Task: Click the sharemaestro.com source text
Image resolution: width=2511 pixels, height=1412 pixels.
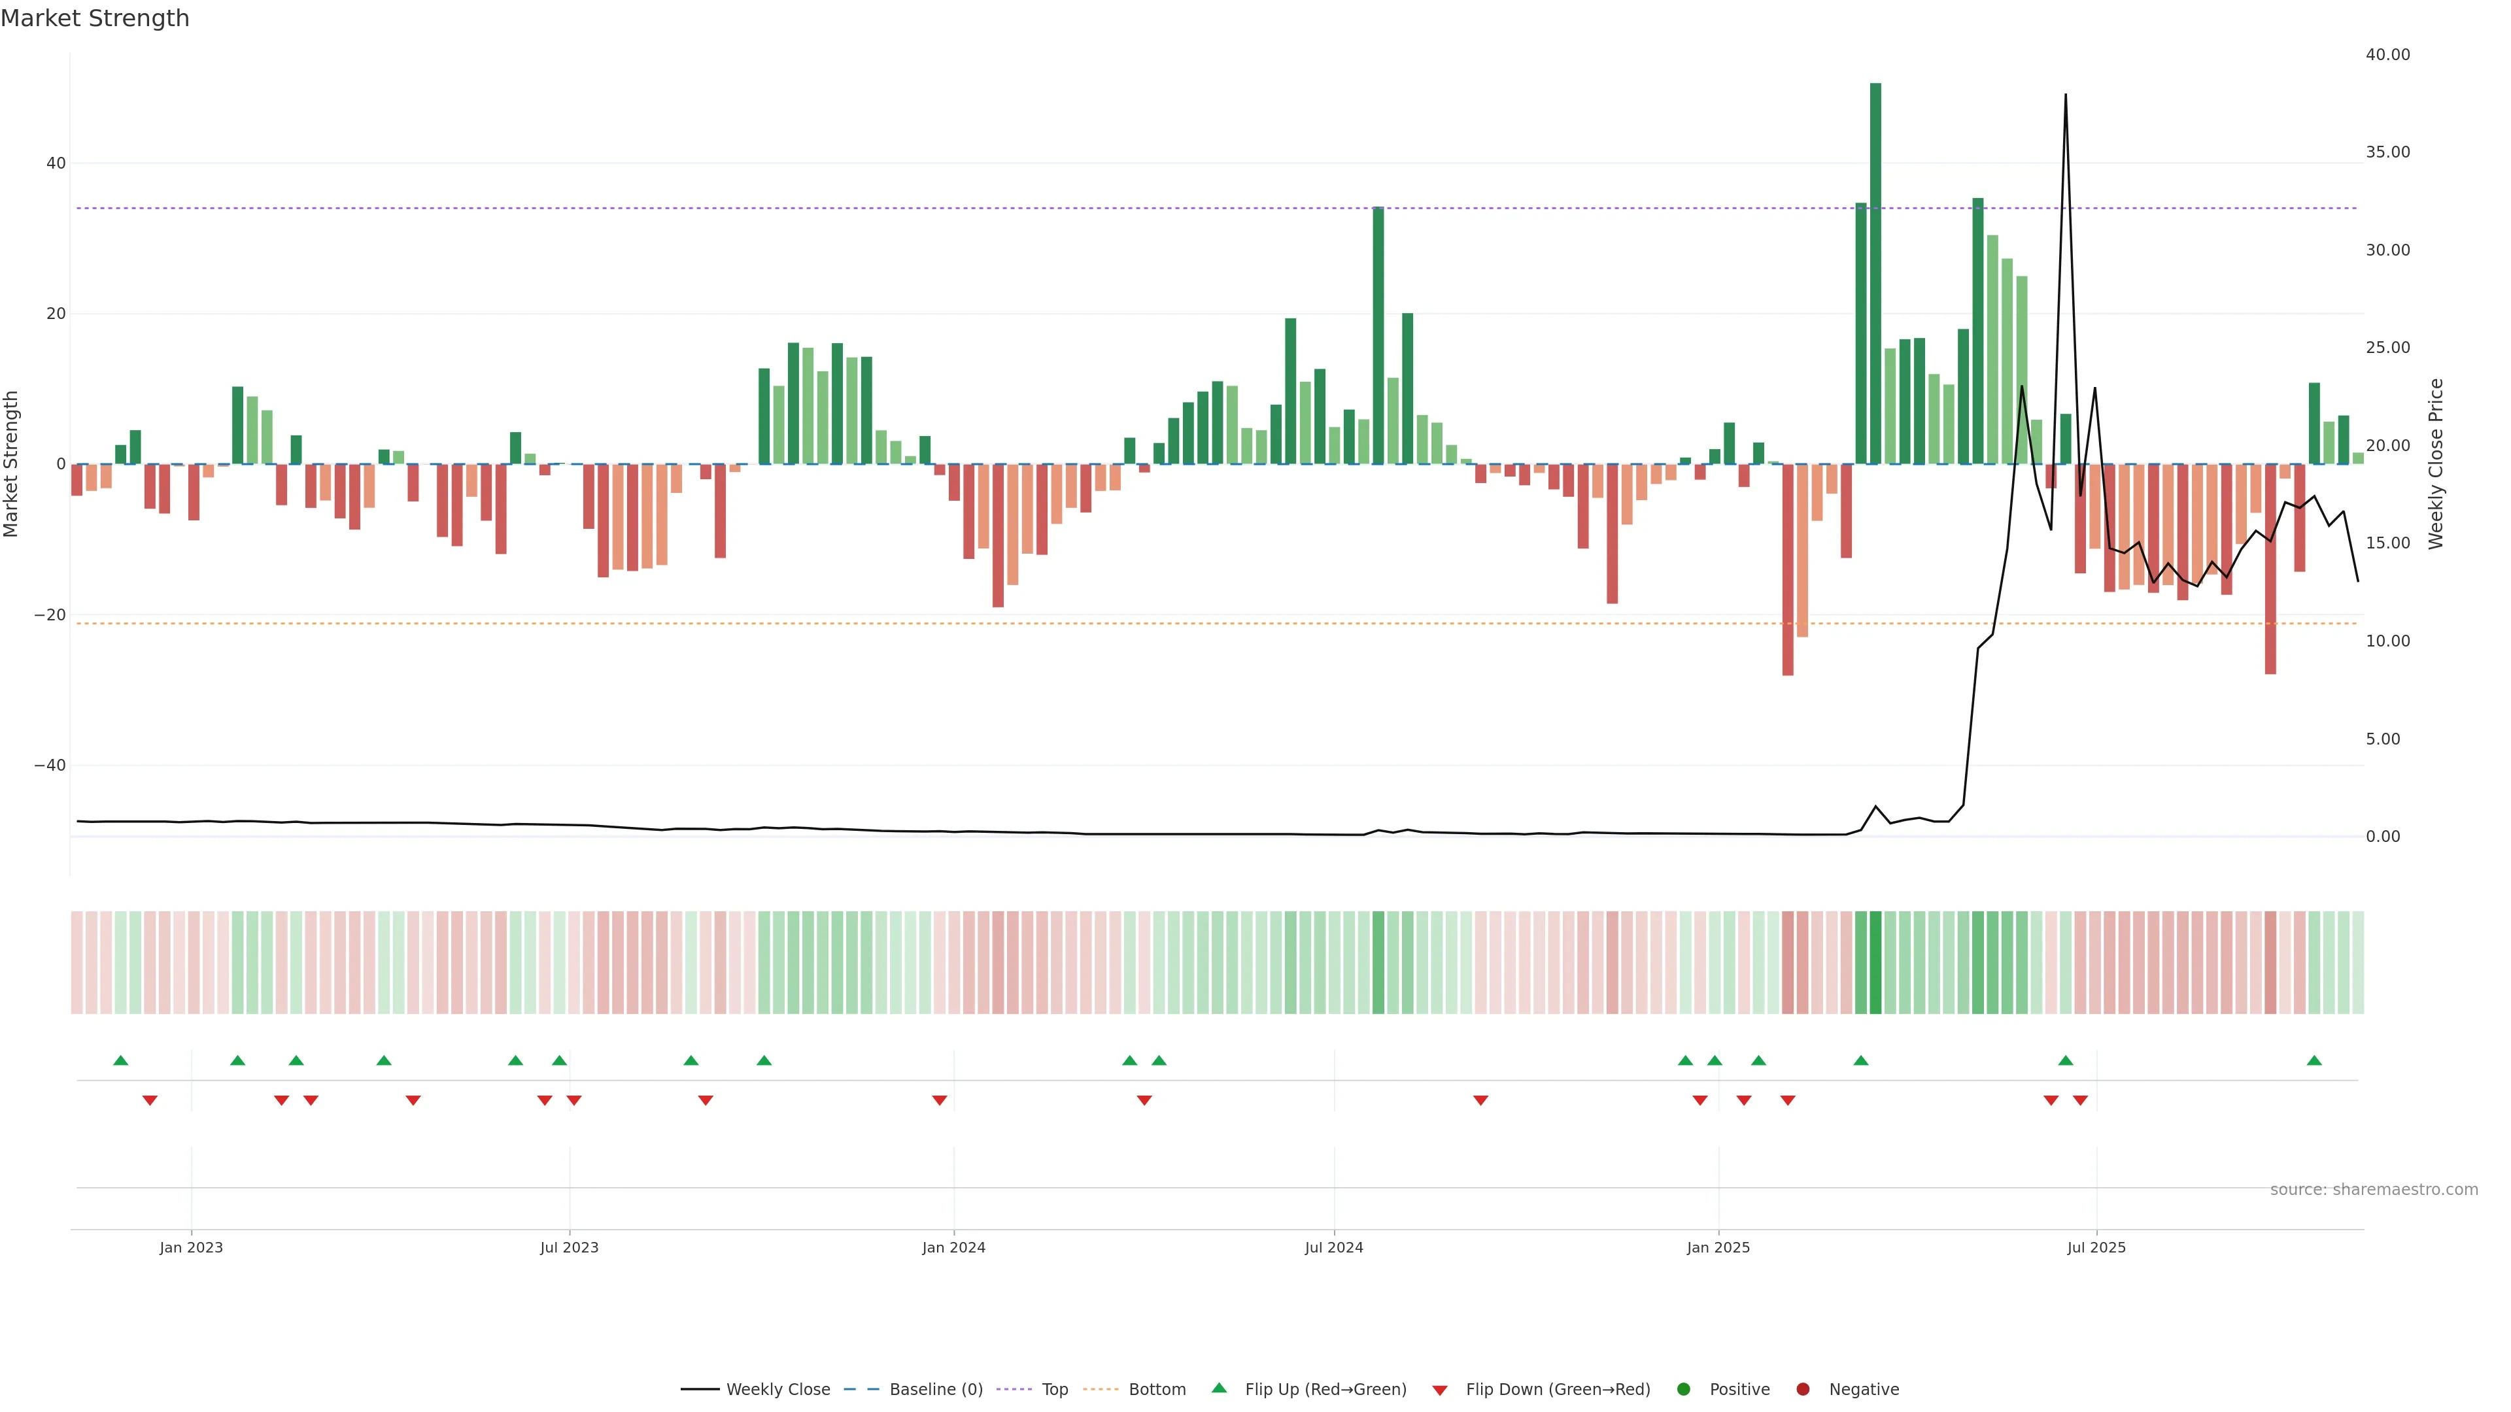Action: coord(2374,1189)
